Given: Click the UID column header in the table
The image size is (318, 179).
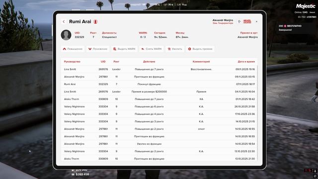Looking at the screenshot, I should pos(103,62).
